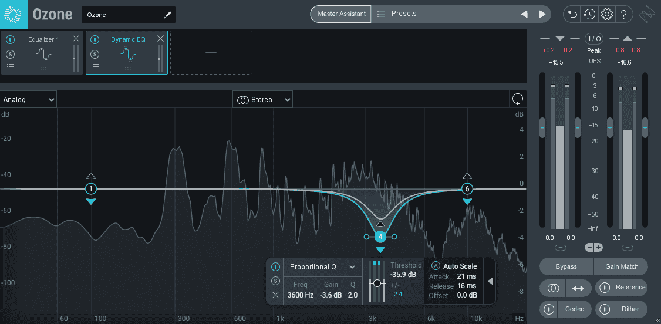Image resolution: width=661 pixels, height=324 pixels.
Task: Open the Stereo channel mode dropdown
Action: [x=262, y=100]
